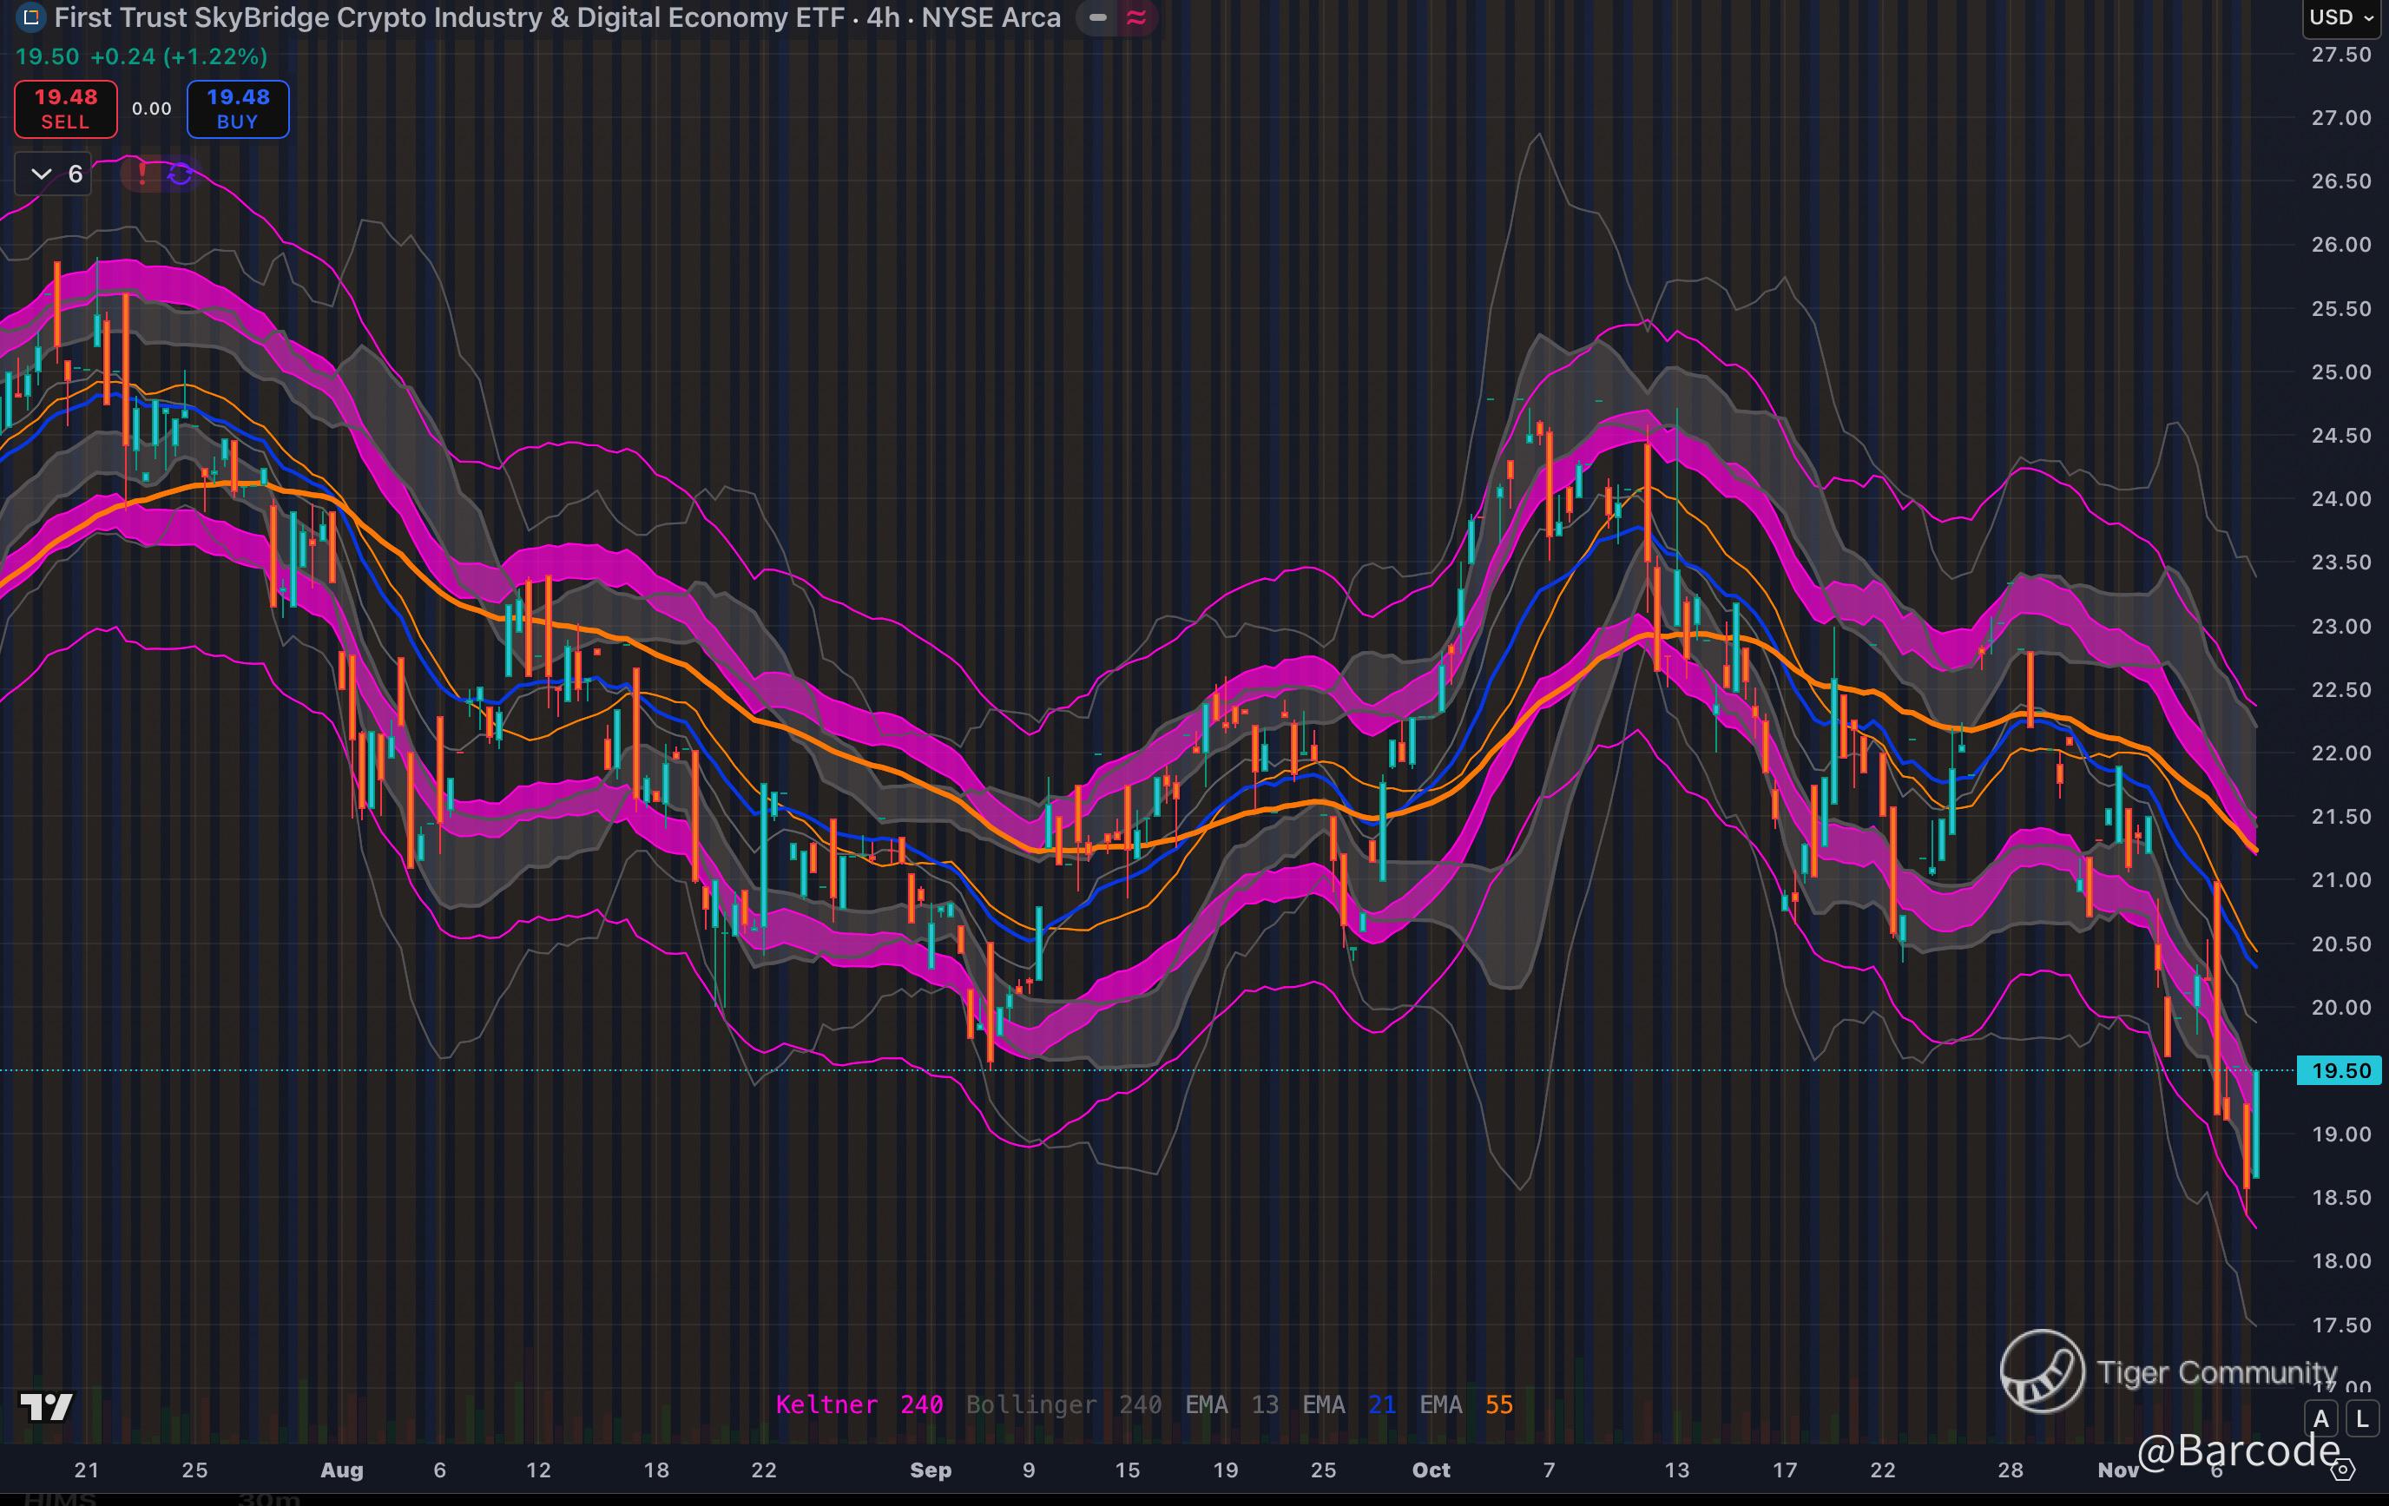Open chart settings hexagon gear icon
This screenshot has height=1506, width=2389.
point(2343,1470)
